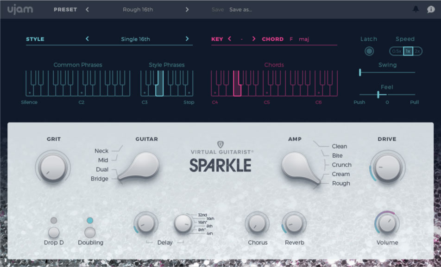Image resolution: width=441 pixels, height=267 pixels.
Task: Step key up with right arrow
Action: pyautogui.click(x=254, y=39)
